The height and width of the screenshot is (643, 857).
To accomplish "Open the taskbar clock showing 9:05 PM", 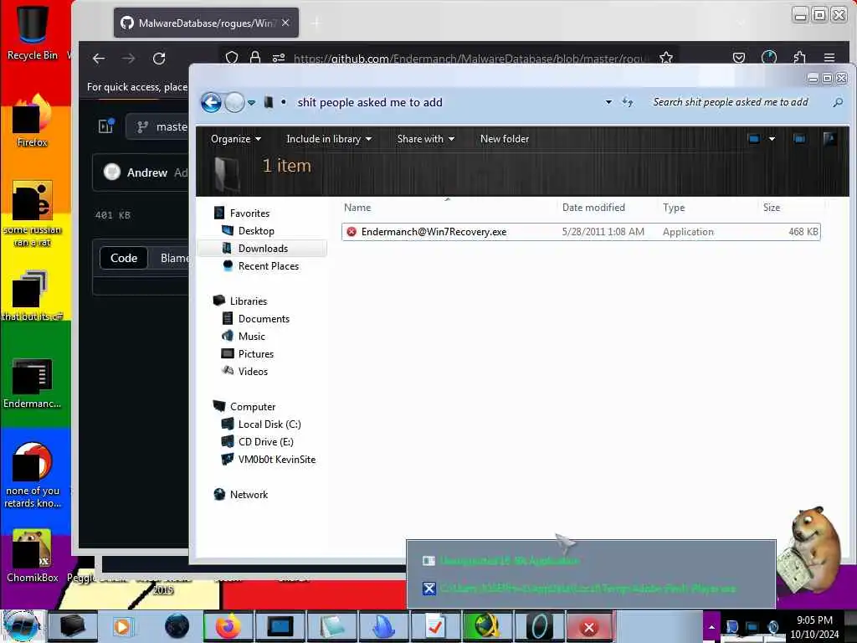I will coord(814,627).
